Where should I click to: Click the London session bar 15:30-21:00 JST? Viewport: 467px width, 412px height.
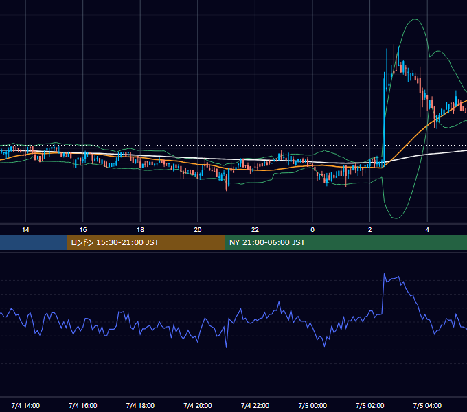(146, 242)
